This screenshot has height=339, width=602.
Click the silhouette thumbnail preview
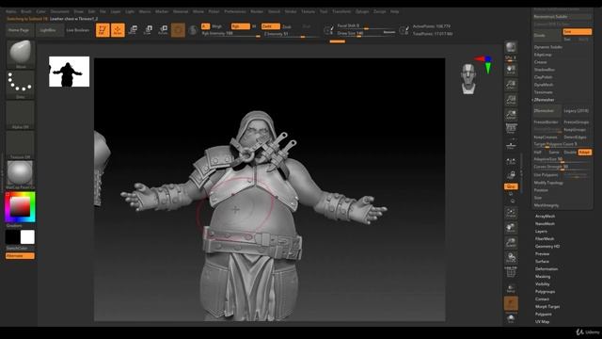(x=69, y=72)
